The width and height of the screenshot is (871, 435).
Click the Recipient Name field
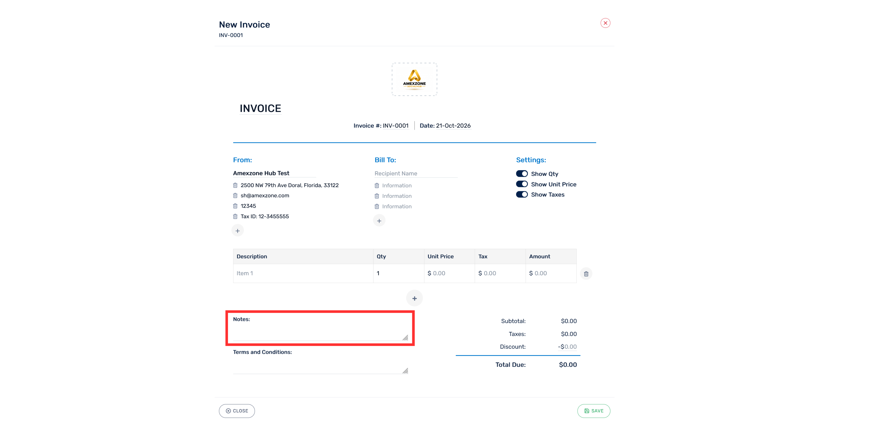coord(416,174)
